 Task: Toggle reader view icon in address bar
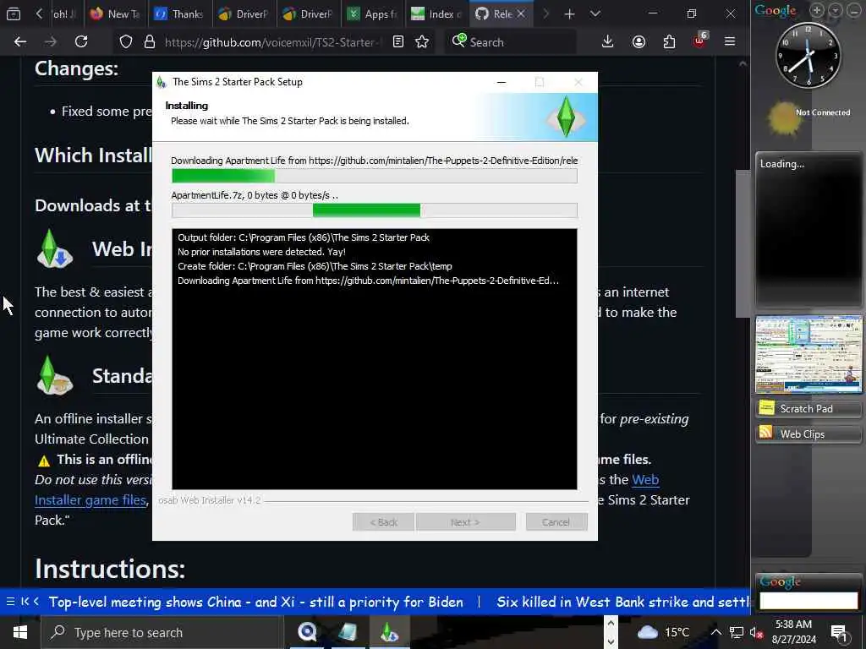pos(398,42)
